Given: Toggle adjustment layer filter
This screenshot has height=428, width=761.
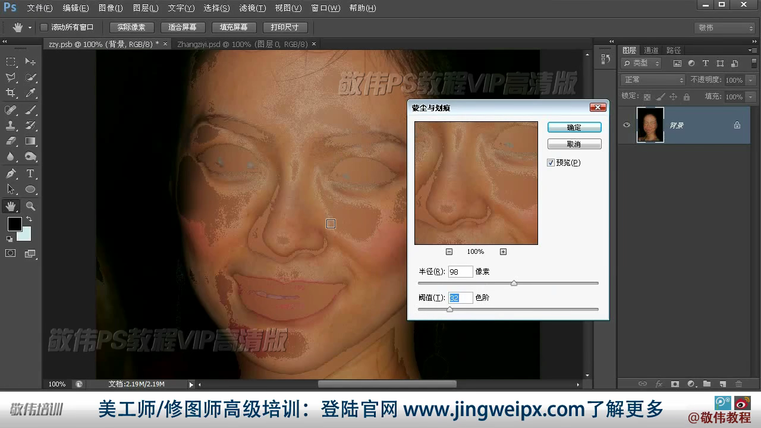Looking at the screenshot, I should 691,64.
